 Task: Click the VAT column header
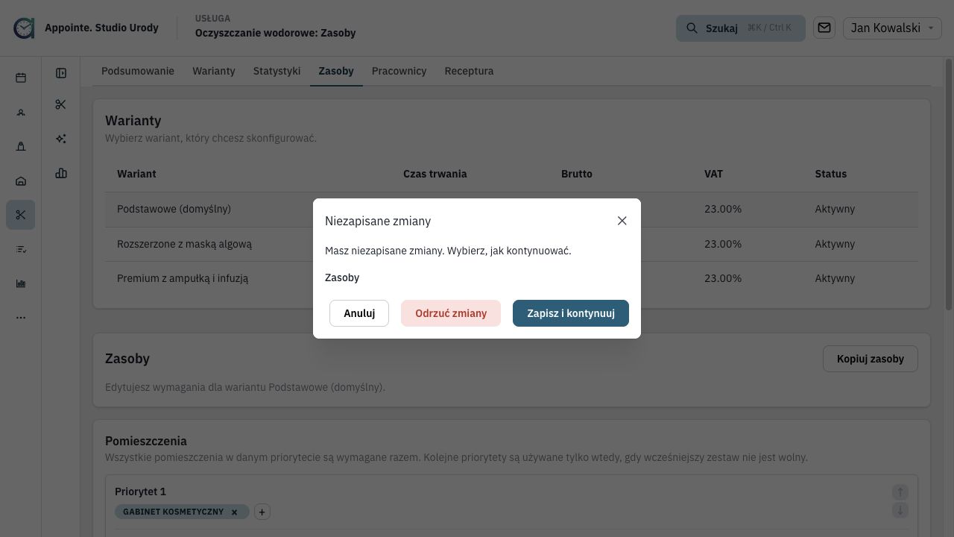click(713, 174)
